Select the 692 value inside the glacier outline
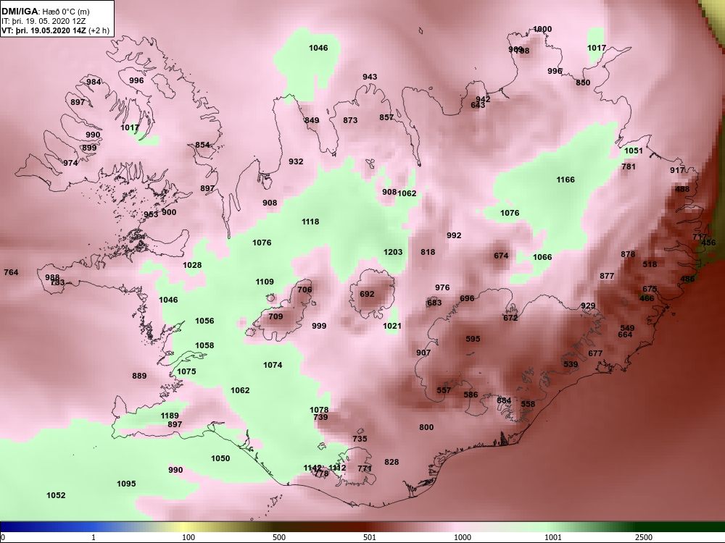Image resolution: width=725 pixels, height=543 pixels. (367, 294)
